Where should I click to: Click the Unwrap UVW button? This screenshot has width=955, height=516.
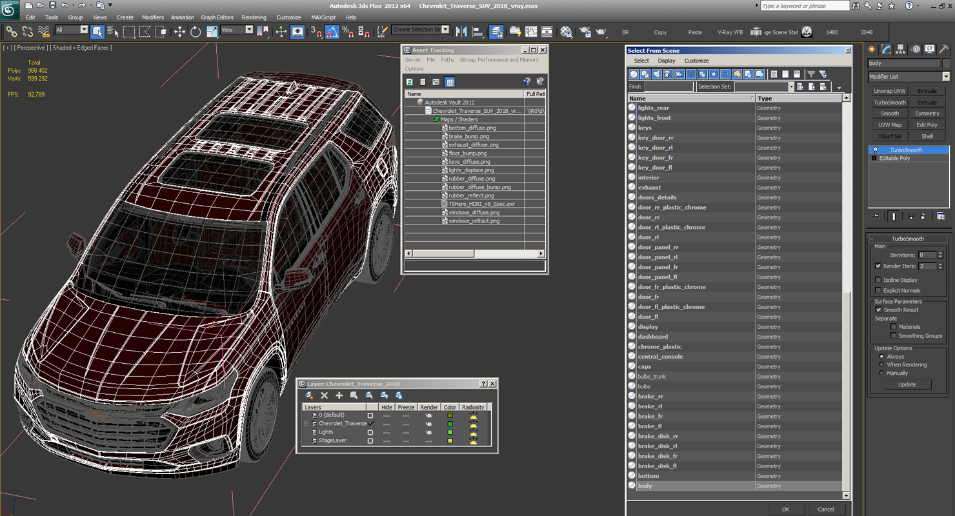pyautogui.click(x=890, y=91)
